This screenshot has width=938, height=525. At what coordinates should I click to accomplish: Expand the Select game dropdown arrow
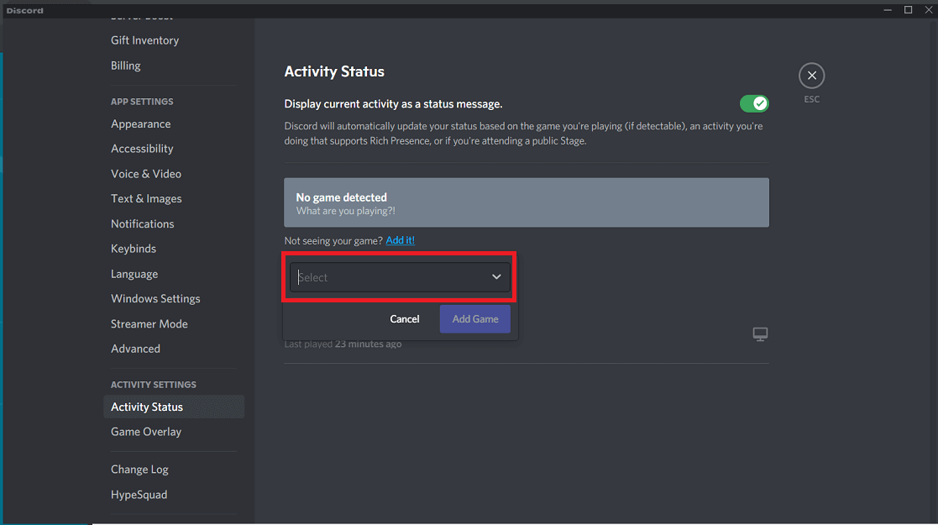(x=496, y=277)
